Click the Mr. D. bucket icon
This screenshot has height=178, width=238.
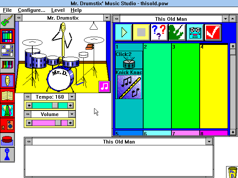coord(232,172)
